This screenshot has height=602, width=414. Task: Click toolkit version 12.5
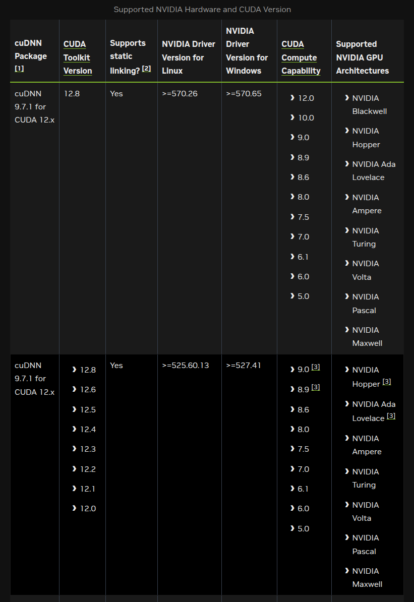pos(88,409)
